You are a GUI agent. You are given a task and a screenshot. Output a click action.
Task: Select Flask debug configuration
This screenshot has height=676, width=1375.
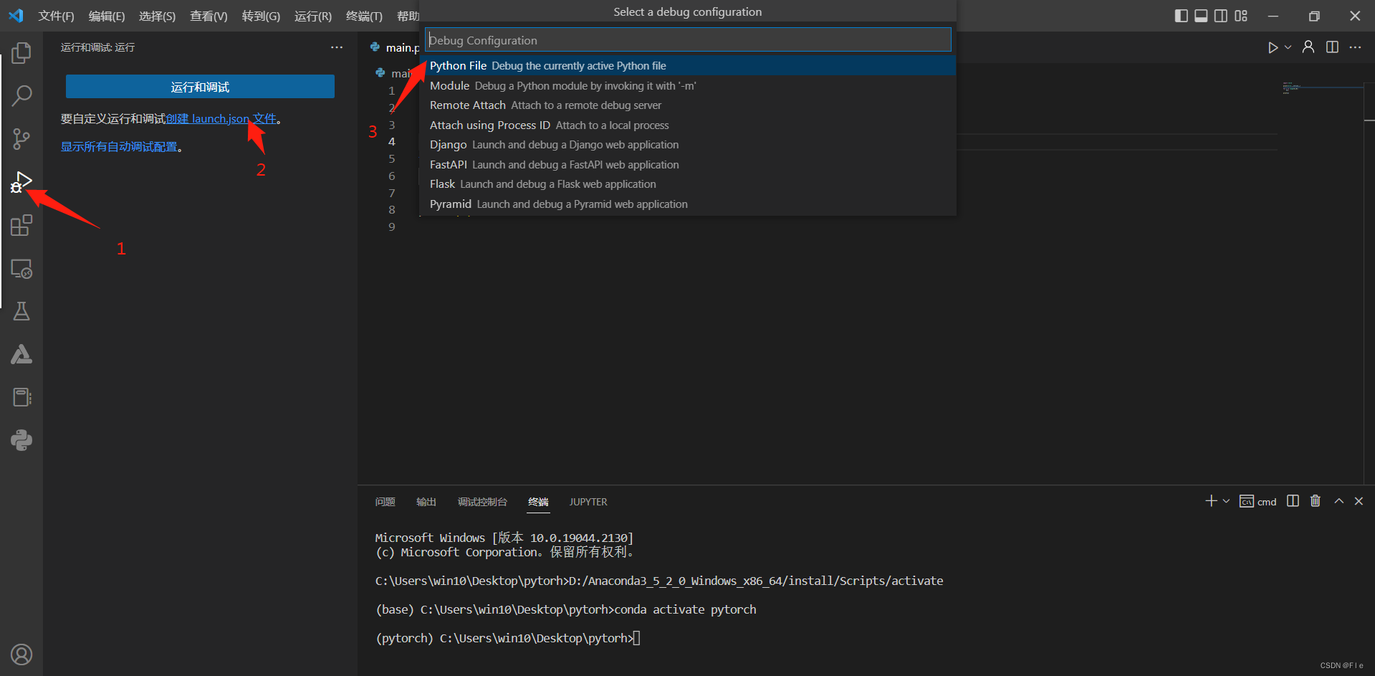[x=688, y=184]
